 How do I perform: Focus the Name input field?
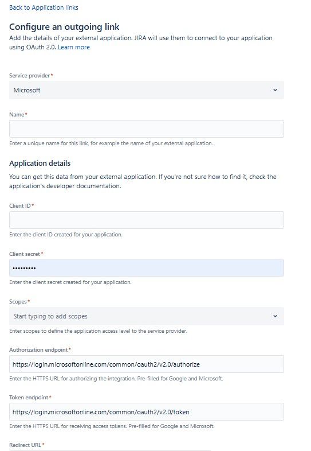coord(147,129)
